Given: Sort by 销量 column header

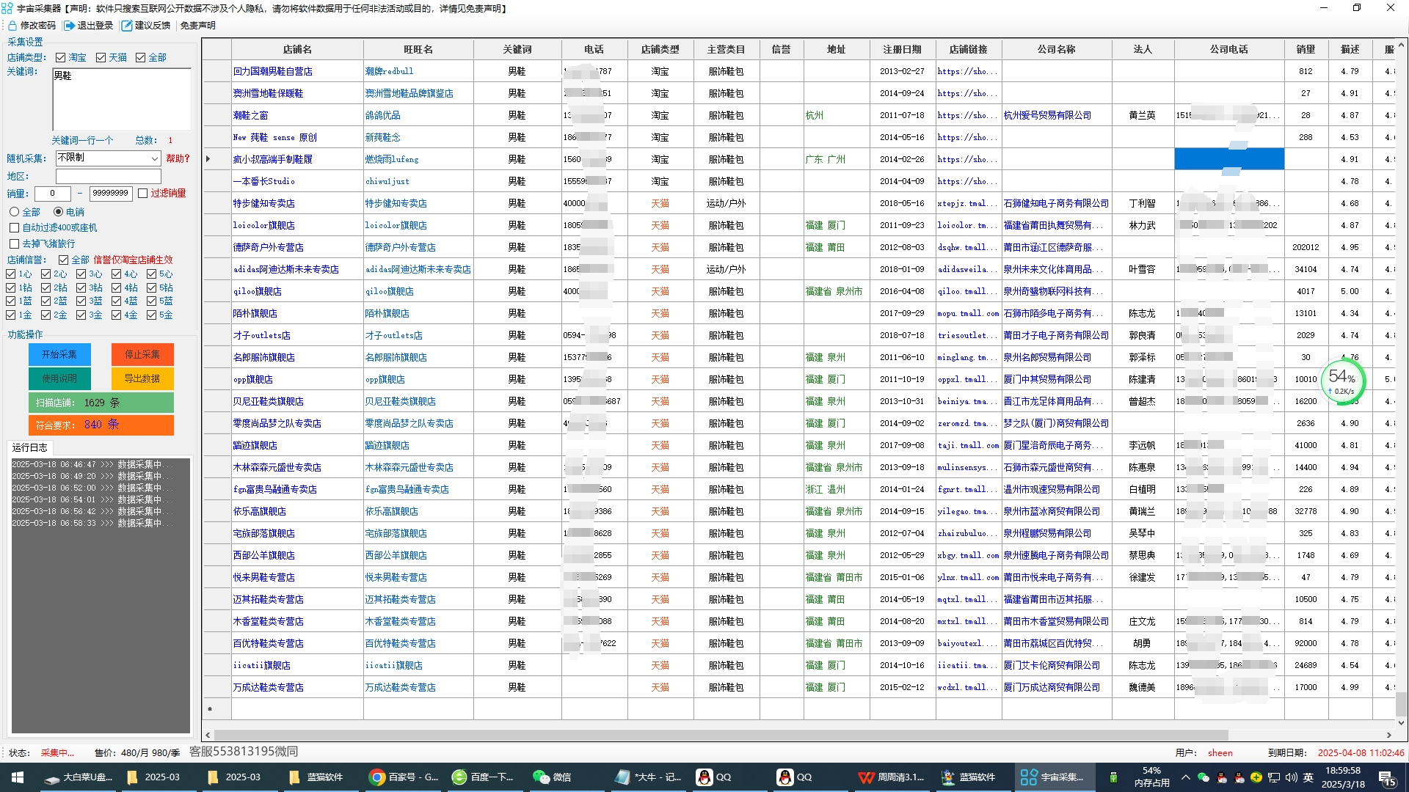Looking at the screenshot, I should (x=1306, y=49).
